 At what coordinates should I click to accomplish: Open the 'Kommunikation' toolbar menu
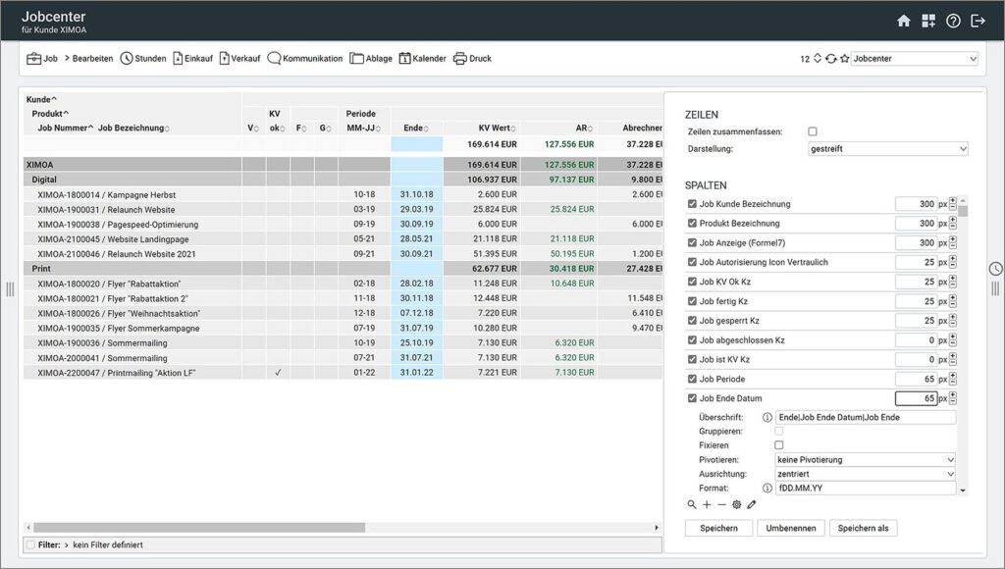[304, 59]
